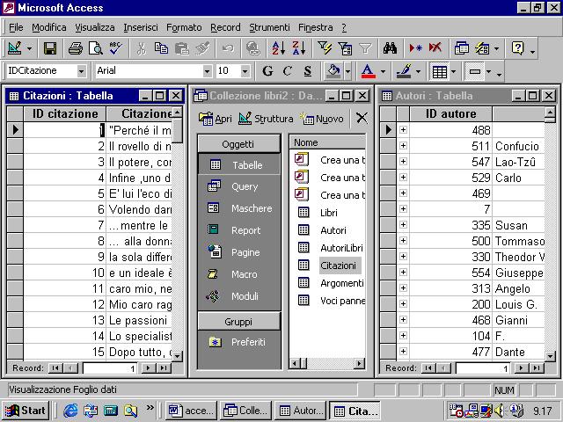Expand subdatasheet for author 511 Confucio
This screenshot has width=563, height=422.
click(x=403, y=145)
